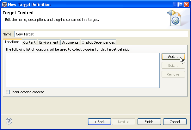Go back with the < Back button
Viewport: 191px width, 130px height.
click(100, 122)
